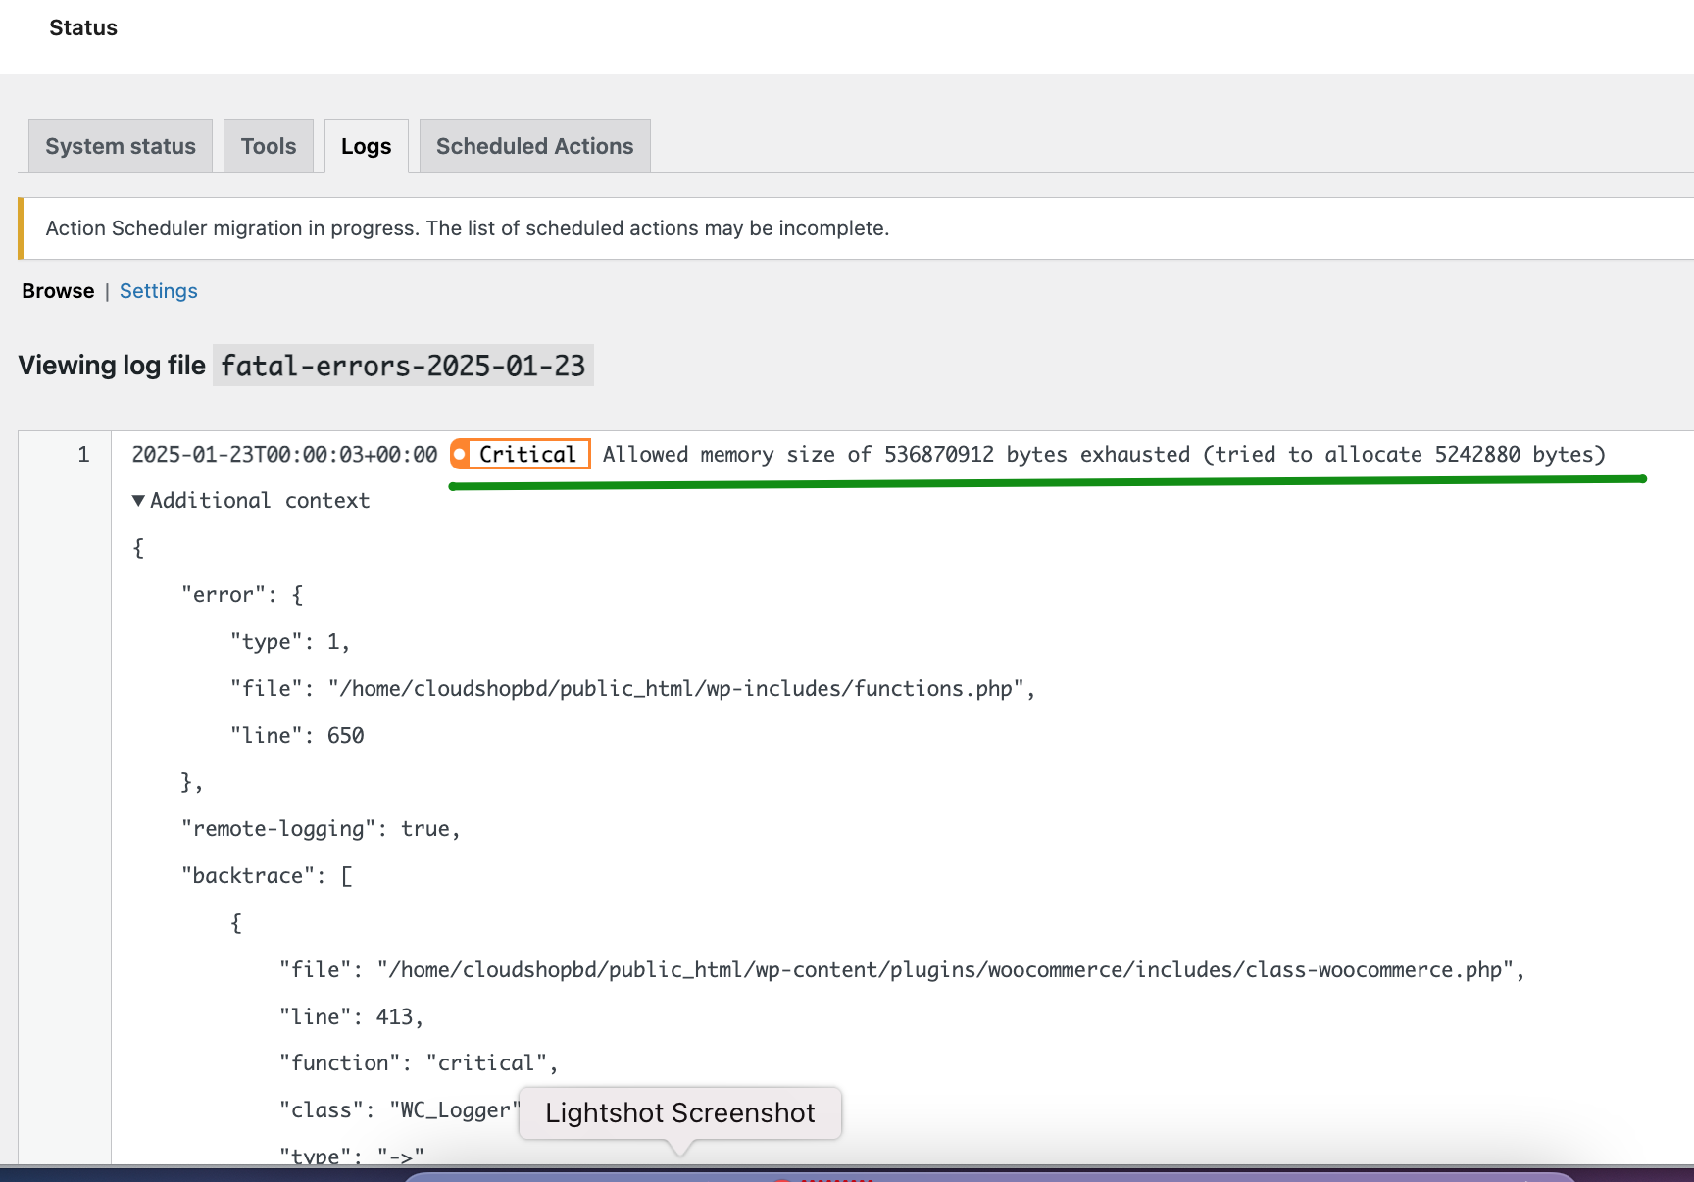The height and width of the screenshot is (1182, 1694).
Task: Click the "line": 650 entry
Action: point(297,735)
